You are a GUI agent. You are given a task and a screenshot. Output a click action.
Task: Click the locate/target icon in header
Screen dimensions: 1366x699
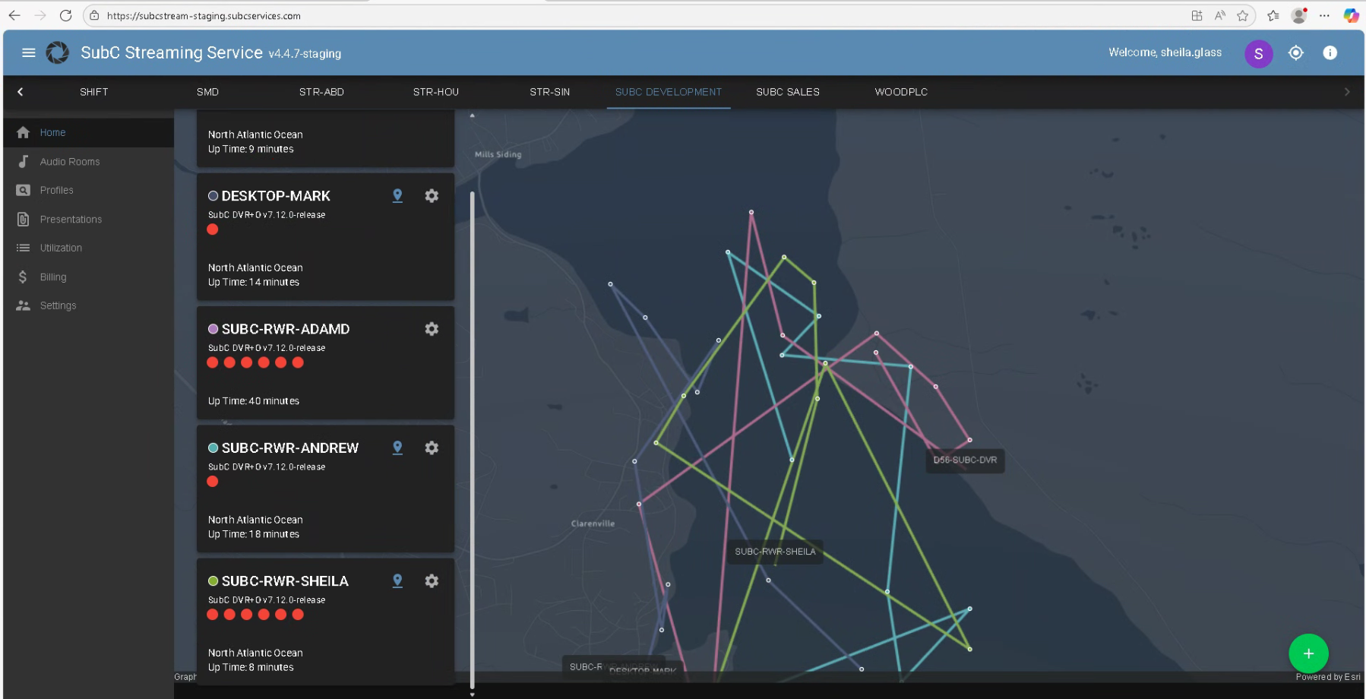(1296, 53)
